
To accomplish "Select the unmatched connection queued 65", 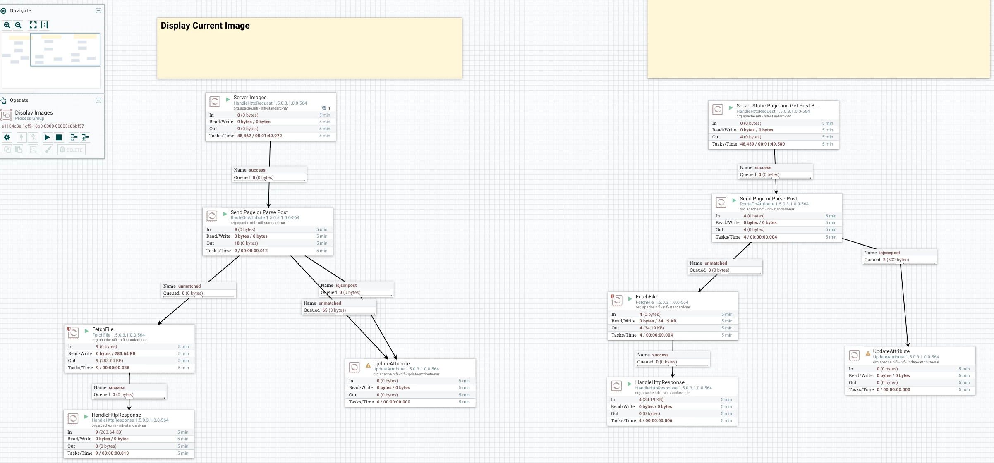I will (x=339, y=307).
